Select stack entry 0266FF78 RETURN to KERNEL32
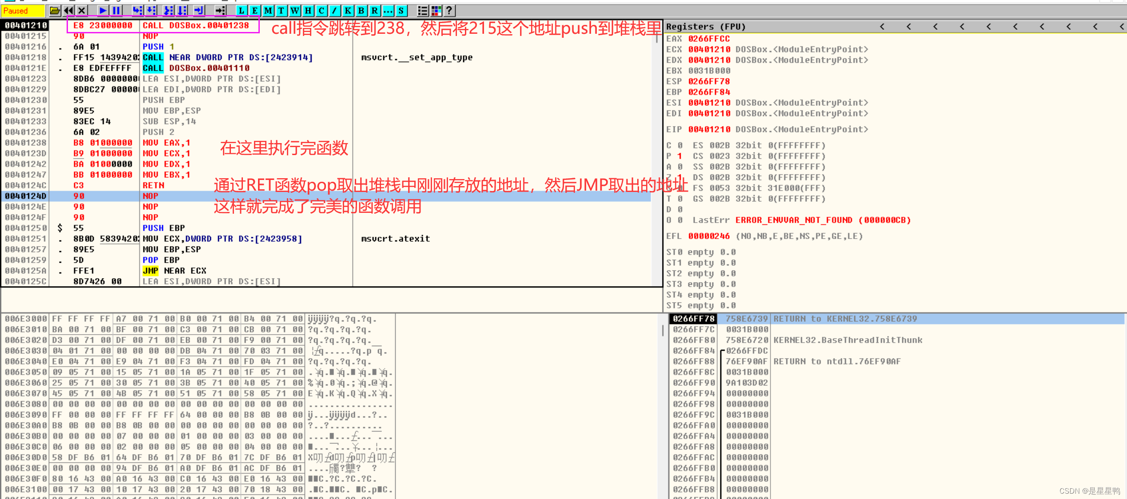The height and width of the screenshot is (499, 1127). point(897,319)
